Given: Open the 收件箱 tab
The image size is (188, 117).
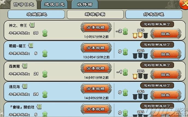Looking at the screenshot, I should coord(85,4).
